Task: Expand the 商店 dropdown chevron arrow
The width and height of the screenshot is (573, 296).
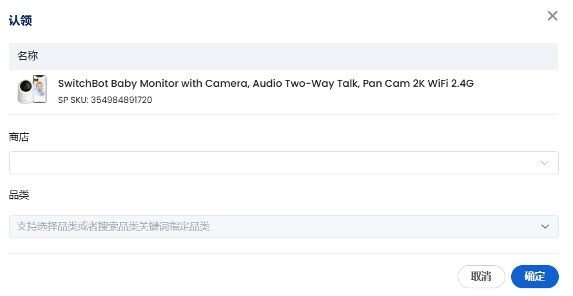Action: click(545, 163)
